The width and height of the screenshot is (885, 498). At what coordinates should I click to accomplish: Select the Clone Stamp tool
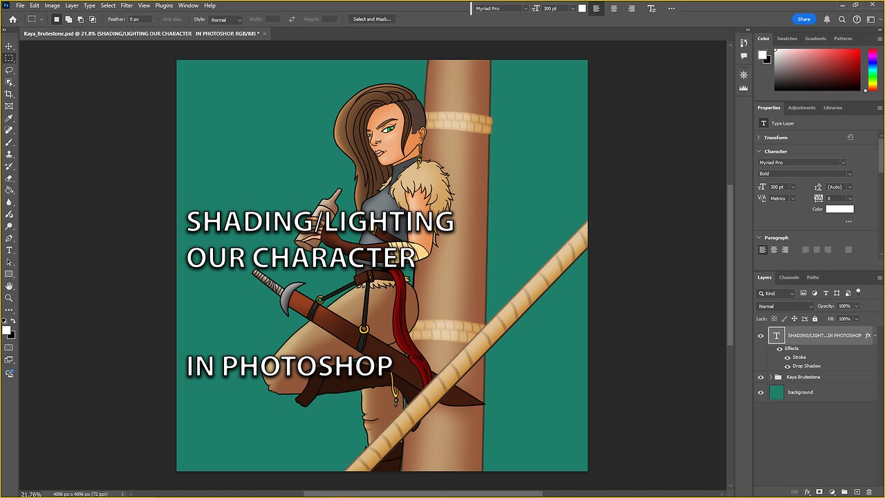(x=9, y=154)
